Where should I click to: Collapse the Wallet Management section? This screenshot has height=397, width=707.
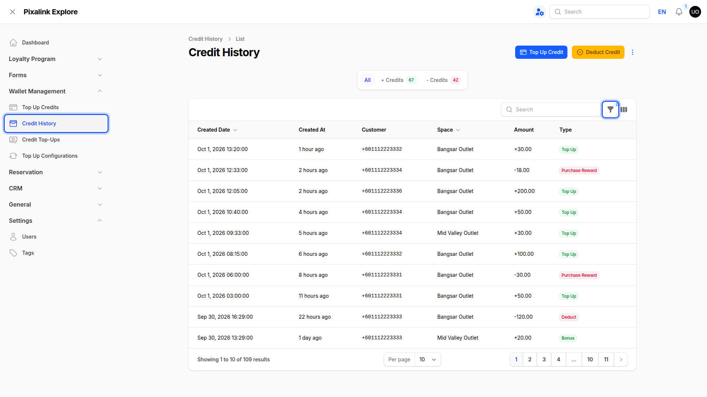(55, 91)
